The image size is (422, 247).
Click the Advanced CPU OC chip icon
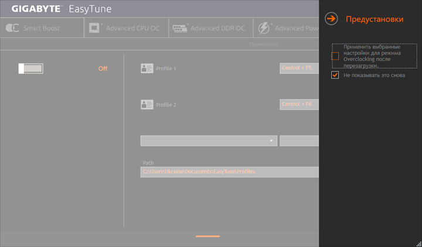coord(96,28)
